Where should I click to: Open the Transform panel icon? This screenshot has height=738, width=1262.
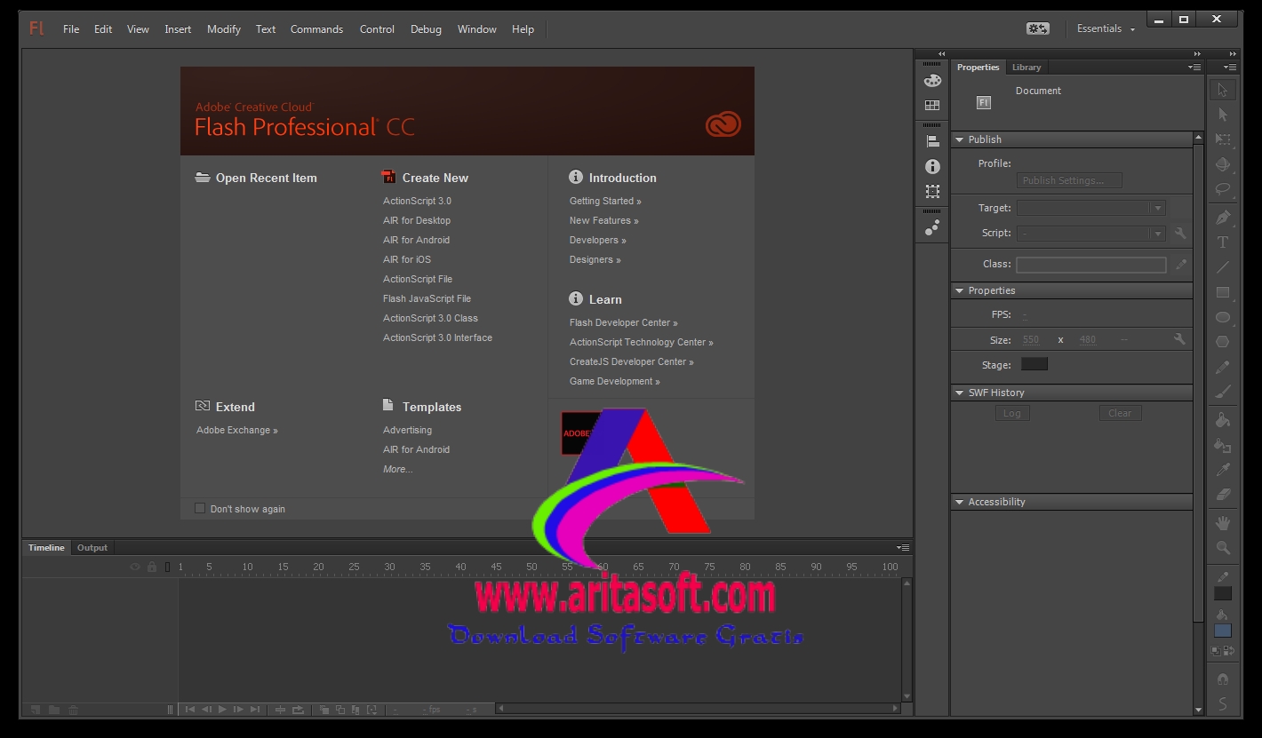click(932, 191)
